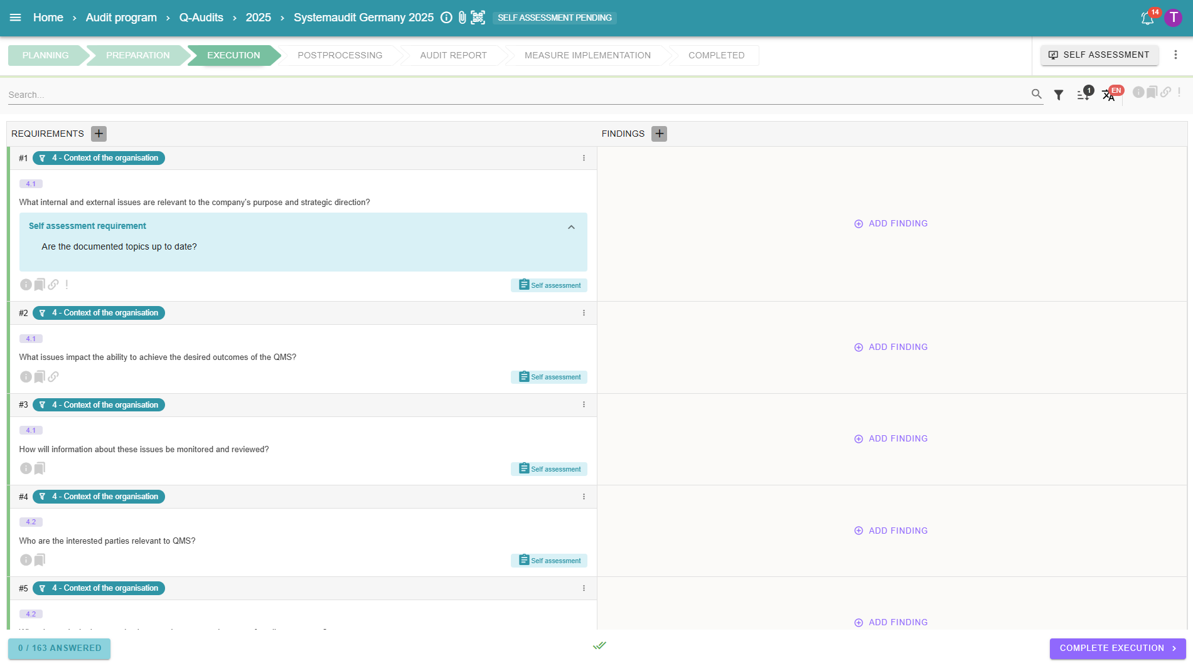Click the link icon on requirement #2
Viewport: 1193px width, 666px height.
53,377
